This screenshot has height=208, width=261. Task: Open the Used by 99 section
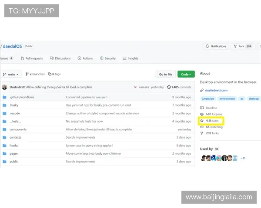click(209, 149)
